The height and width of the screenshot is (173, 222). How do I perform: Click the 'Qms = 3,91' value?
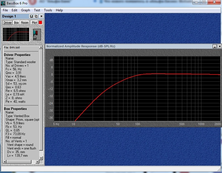tap(13, 73)
